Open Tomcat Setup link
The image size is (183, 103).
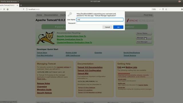(x=42, y=53)
